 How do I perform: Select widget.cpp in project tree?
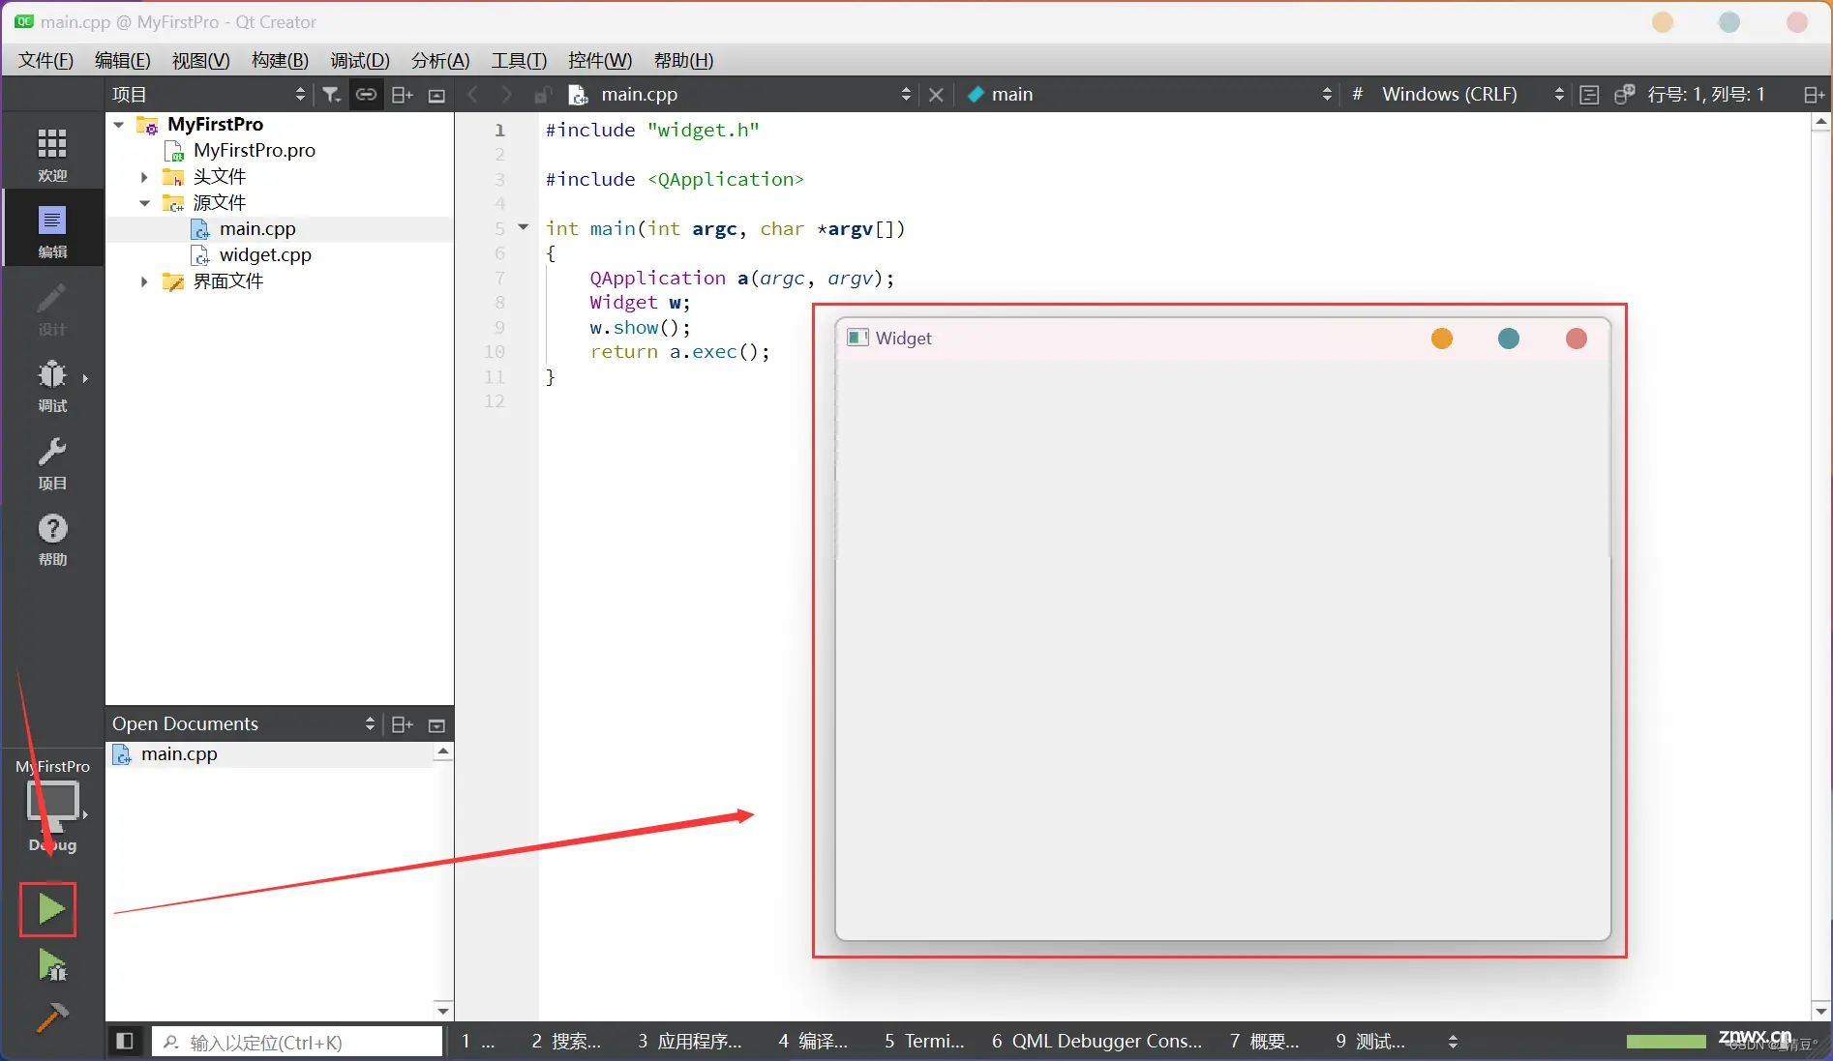point(265,255)
